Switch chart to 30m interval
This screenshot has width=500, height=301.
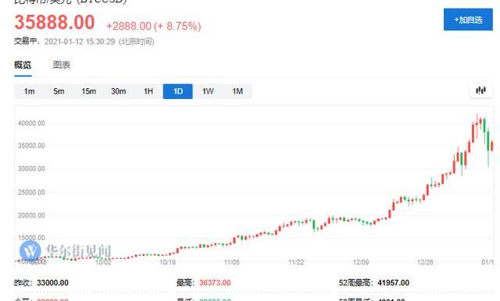click(118, 91)
